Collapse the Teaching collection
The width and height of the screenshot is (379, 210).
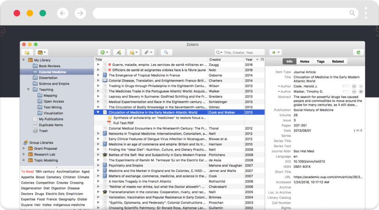[28, 89]
